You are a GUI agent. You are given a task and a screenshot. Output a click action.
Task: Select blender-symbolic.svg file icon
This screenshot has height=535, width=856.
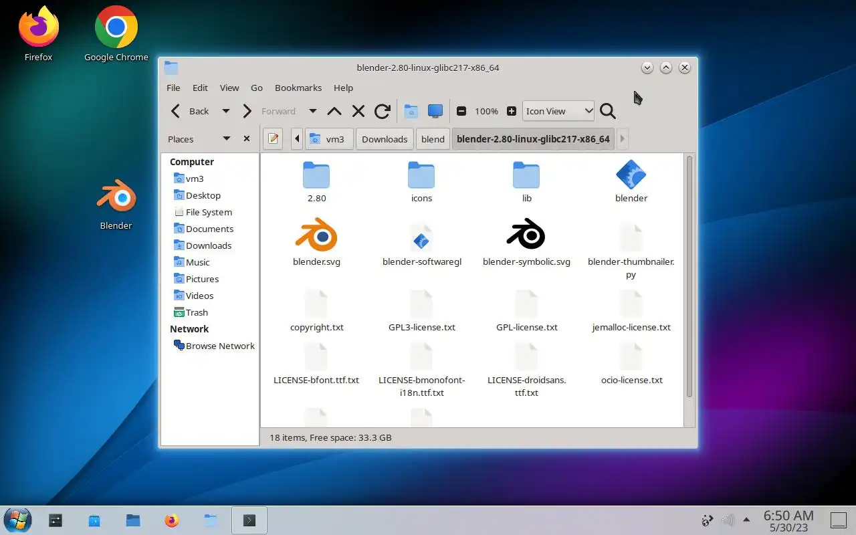pos(526,235)
